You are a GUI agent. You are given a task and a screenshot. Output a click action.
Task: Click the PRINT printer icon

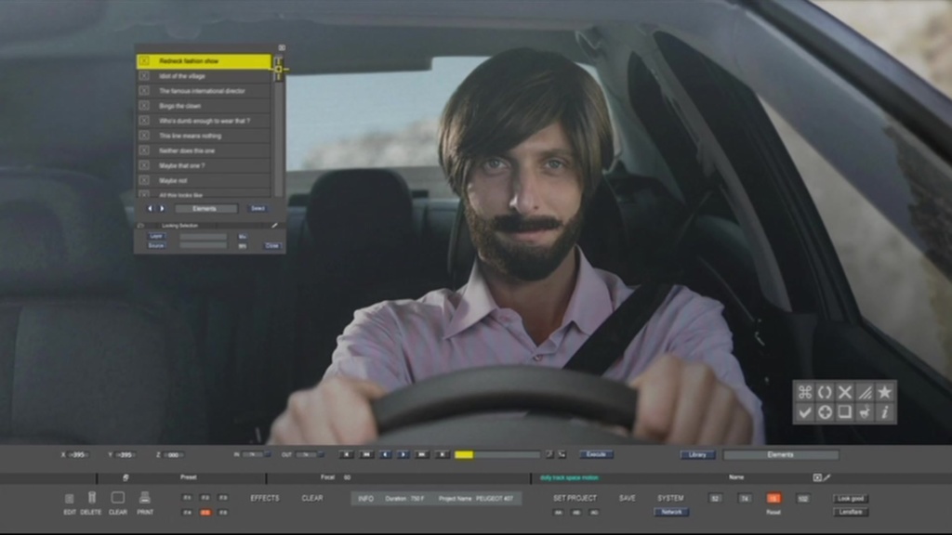tap(144, 498)
